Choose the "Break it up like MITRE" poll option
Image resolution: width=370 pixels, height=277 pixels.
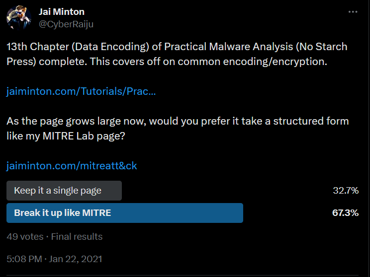click(x=63, y=213)
